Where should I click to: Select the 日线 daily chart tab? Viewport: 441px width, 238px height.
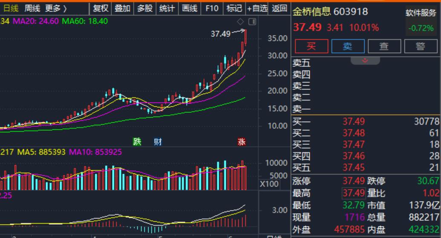pyautogui.click(x=11, y=8)
